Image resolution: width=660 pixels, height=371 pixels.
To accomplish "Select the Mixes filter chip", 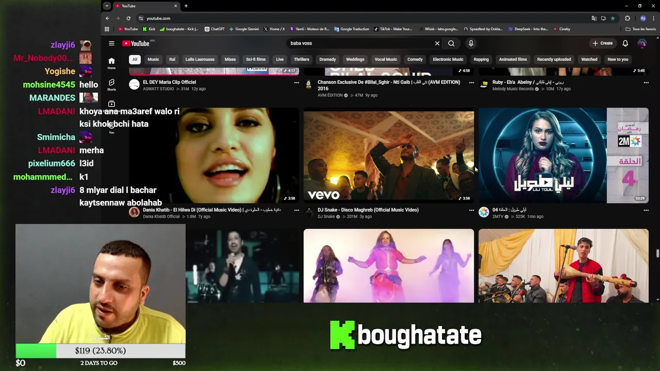I will coord(230,59).
